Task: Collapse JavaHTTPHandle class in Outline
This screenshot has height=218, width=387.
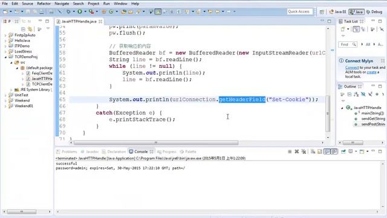Action: pyautogui.click(x=342, y=108)
